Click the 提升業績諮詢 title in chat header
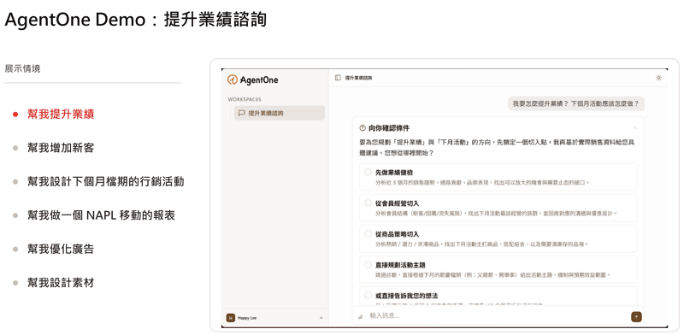The image size is (684, 335). (358, 78)
